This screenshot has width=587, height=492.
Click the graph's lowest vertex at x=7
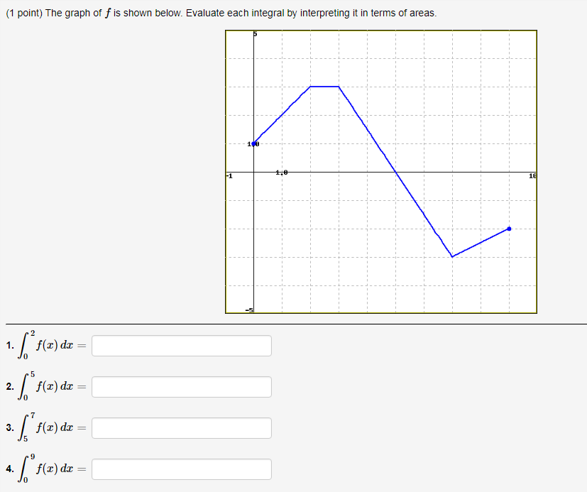(452, 257)
